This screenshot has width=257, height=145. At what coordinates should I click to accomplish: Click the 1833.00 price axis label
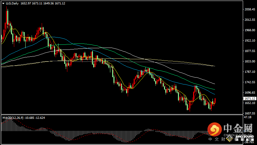250,61
